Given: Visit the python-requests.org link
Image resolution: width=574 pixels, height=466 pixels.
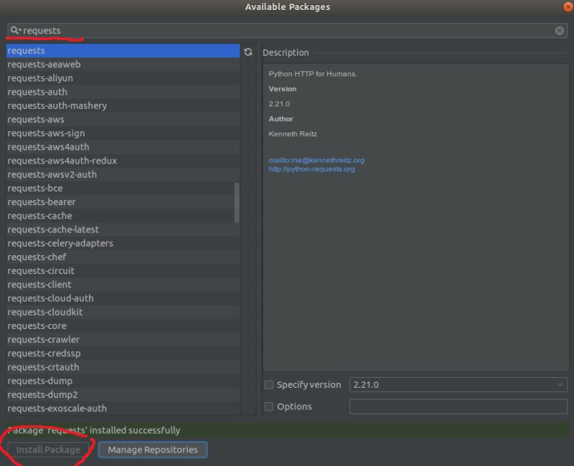Looking at the screenshot, I should pos(310,170).
